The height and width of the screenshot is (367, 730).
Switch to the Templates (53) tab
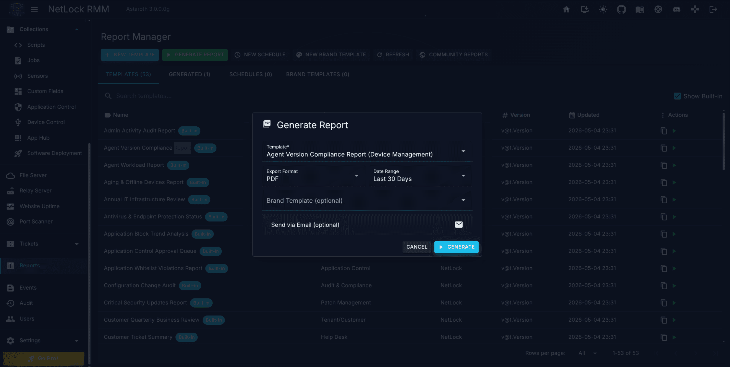pos(128,74)
